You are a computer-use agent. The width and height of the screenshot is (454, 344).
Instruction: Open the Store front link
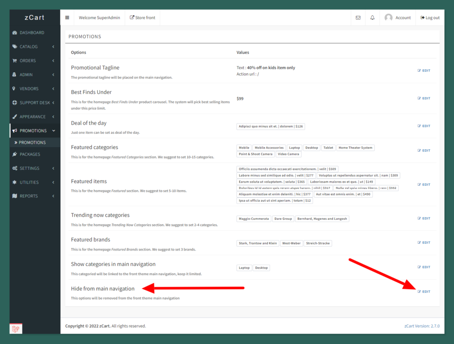pyautogui.click(x=142, y=18)
